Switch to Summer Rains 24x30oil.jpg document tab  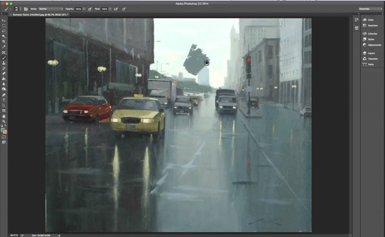tap(37, 15)
